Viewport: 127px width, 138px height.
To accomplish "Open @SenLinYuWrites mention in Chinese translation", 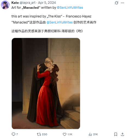I will [60, 22].
